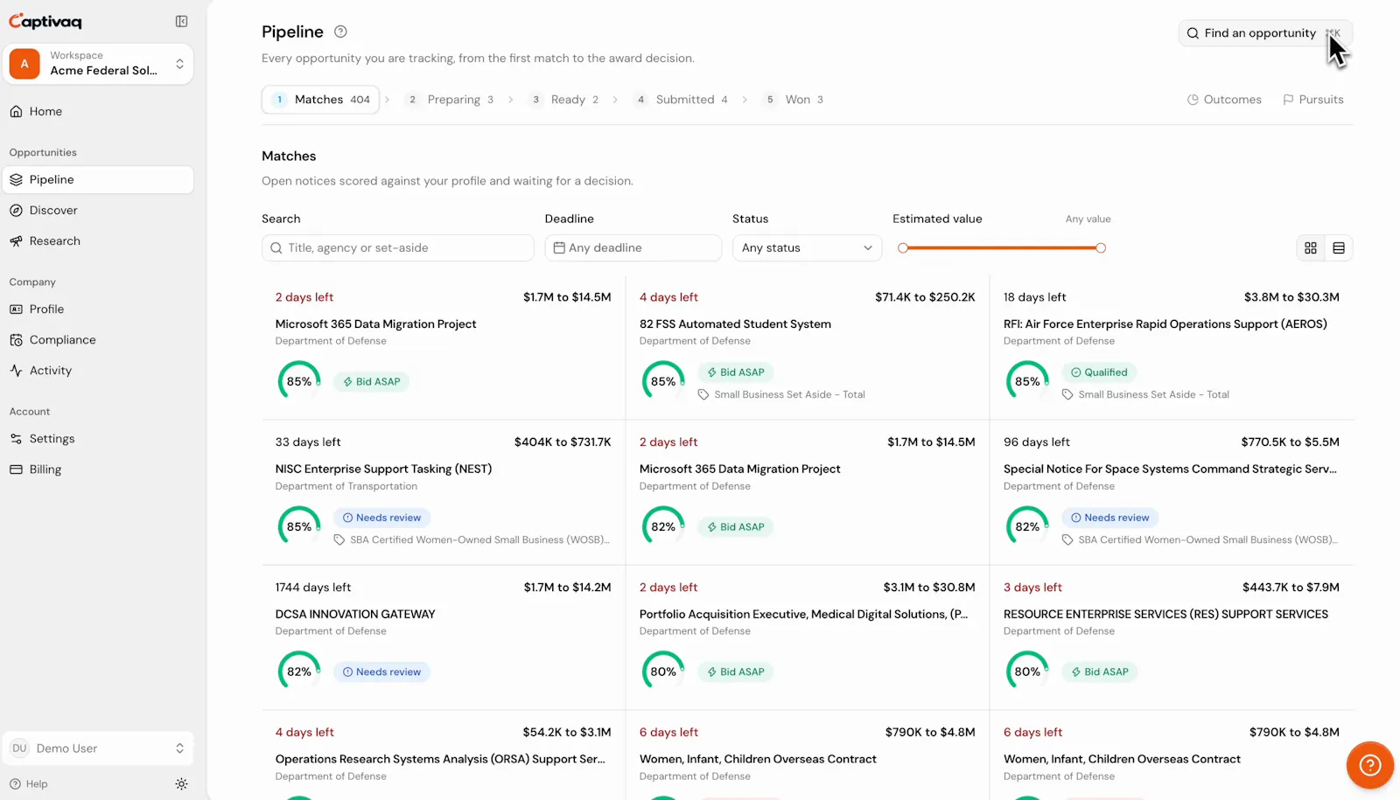Click the 80% score ring on RESOURCE ENTERPRISE SERVICES

pos(1027,672)
